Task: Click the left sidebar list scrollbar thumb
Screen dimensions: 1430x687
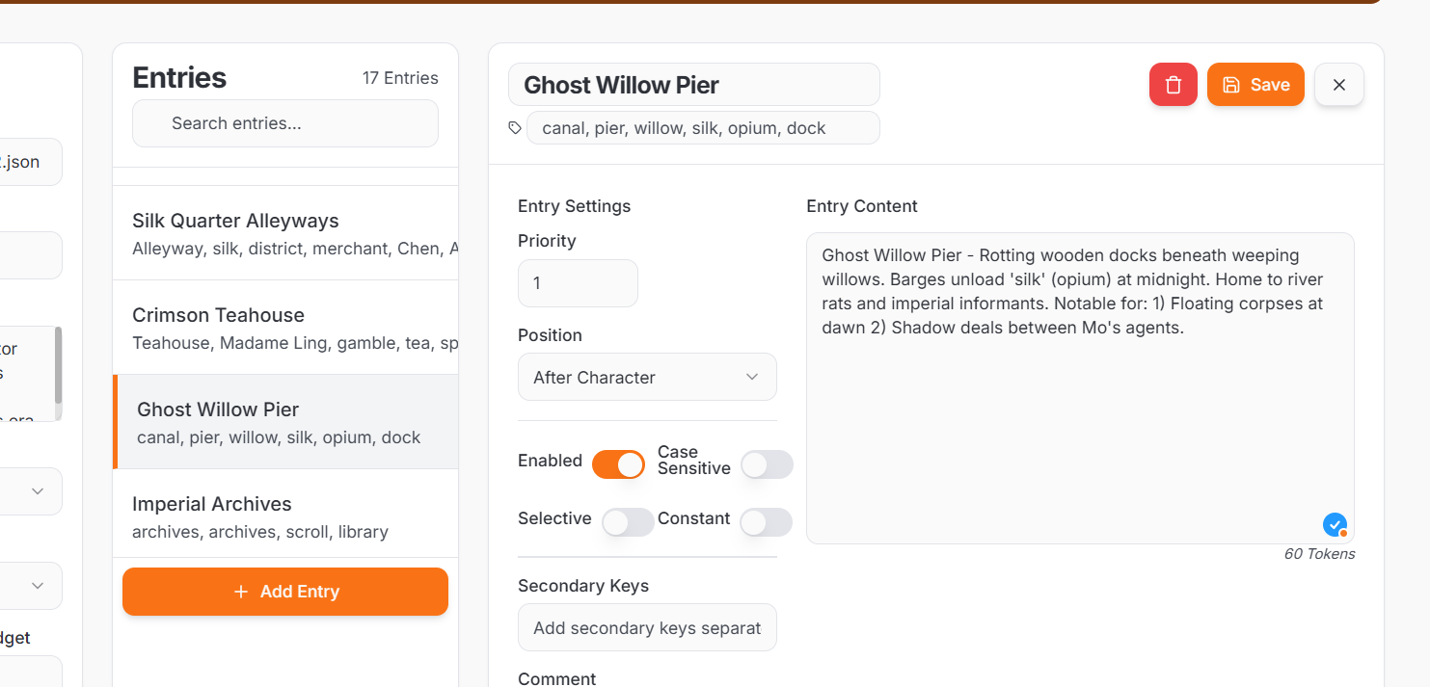Action: pyautogui.click(x=58, y=366)
